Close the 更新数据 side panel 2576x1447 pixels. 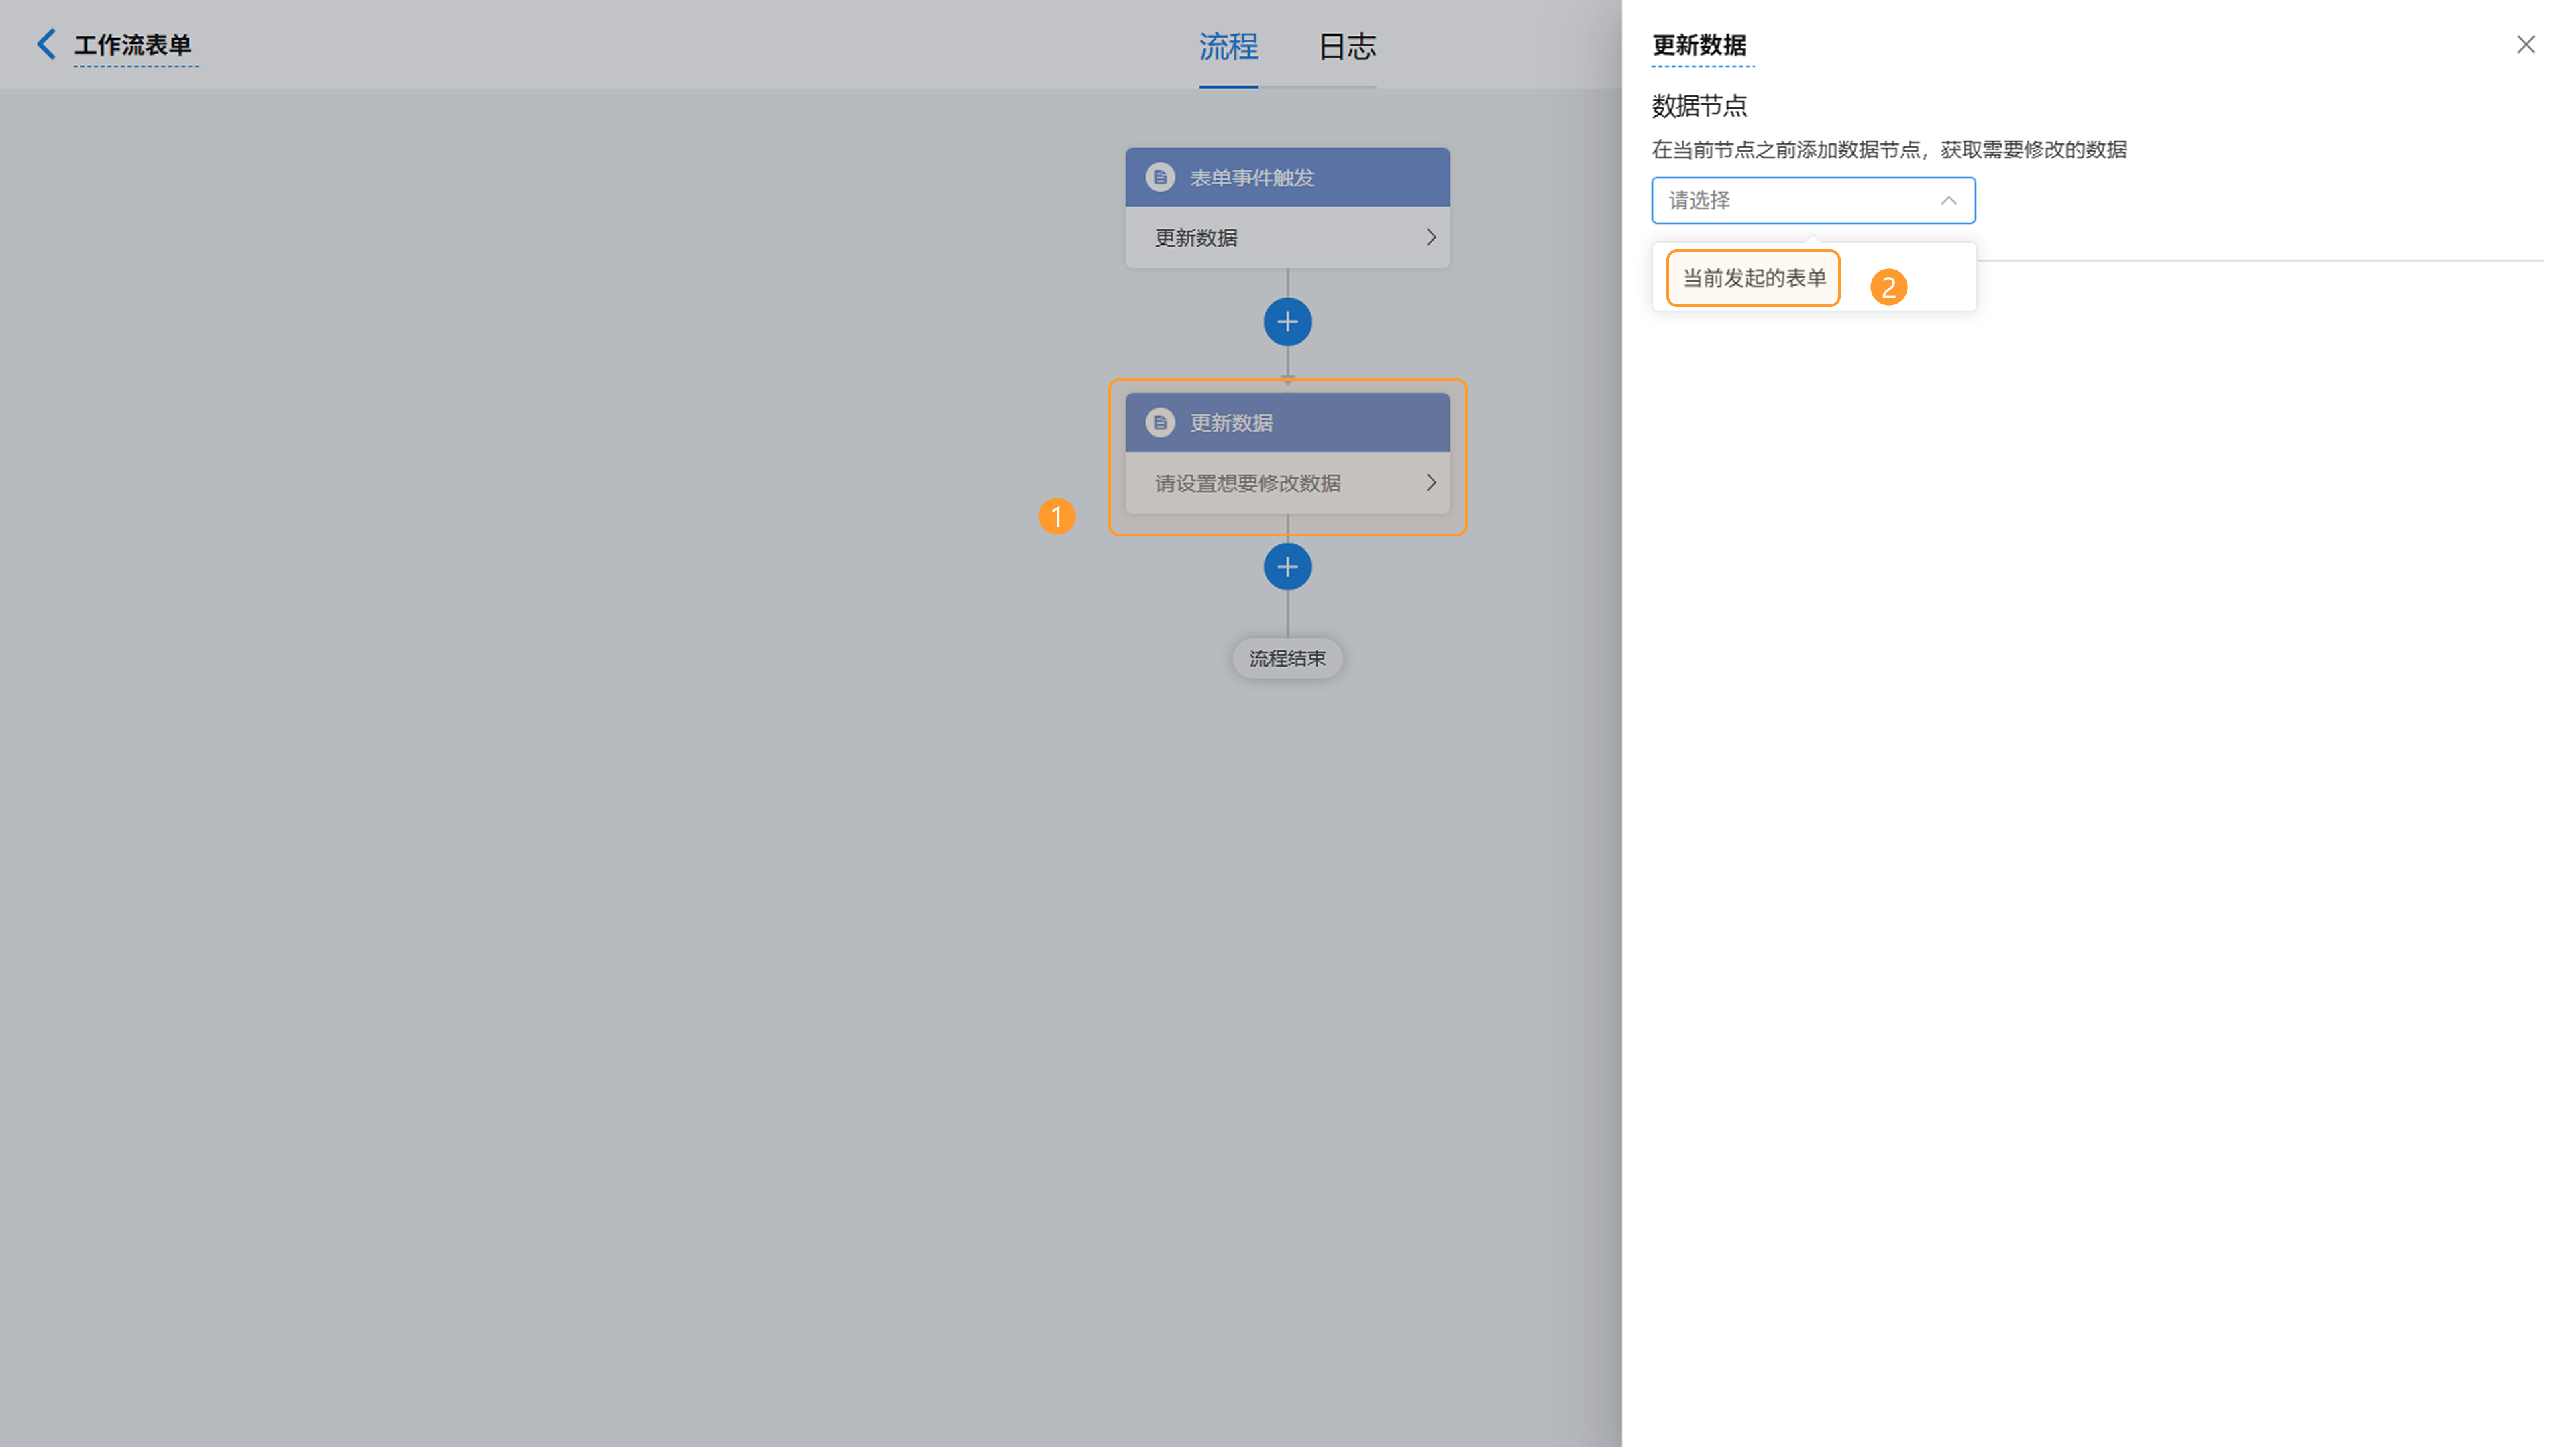(x=2526, y=44)
